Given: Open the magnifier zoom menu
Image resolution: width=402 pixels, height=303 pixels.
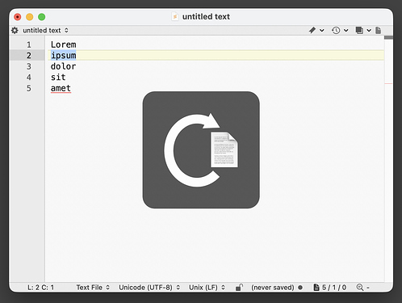Looking at the screenshot, I should [362, 288].
